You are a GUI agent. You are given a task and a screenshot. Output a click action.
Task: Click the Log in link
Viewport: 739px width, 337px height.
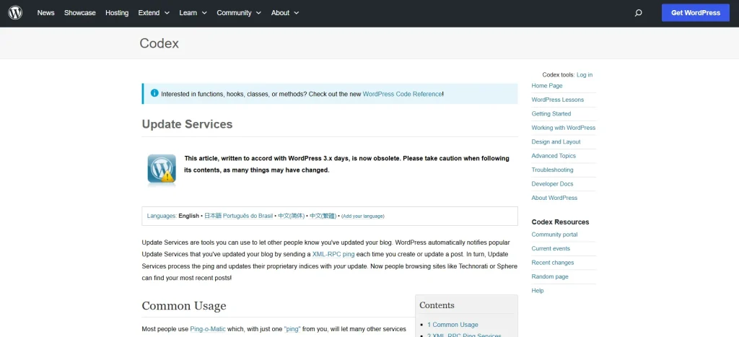coord(585,75)
